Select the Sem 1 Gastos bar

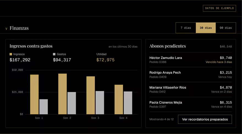tap(43, 107)
